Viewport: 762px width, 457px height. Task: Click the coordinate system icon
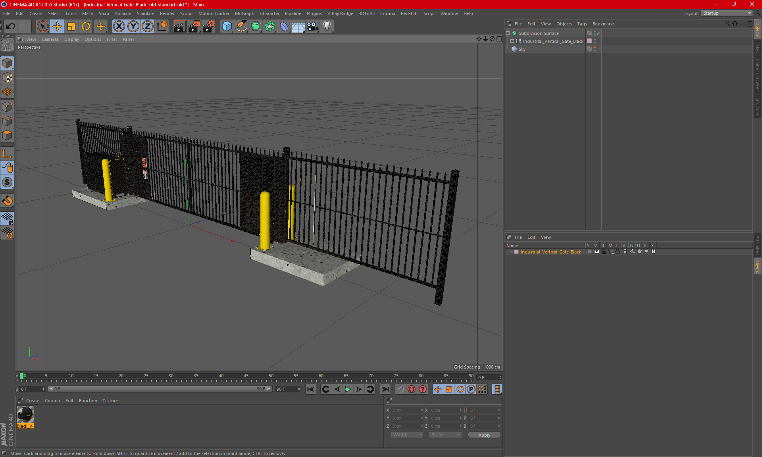(x=162, y=26)
